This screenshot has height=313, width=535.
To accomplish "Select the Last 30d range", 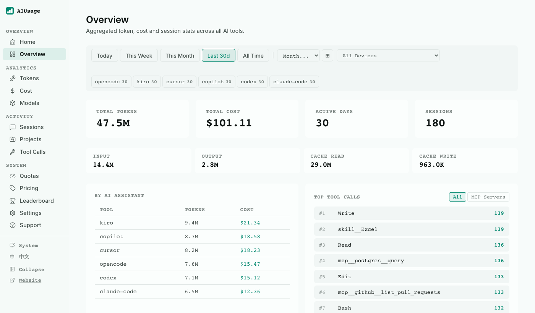I will pos(219,56).
